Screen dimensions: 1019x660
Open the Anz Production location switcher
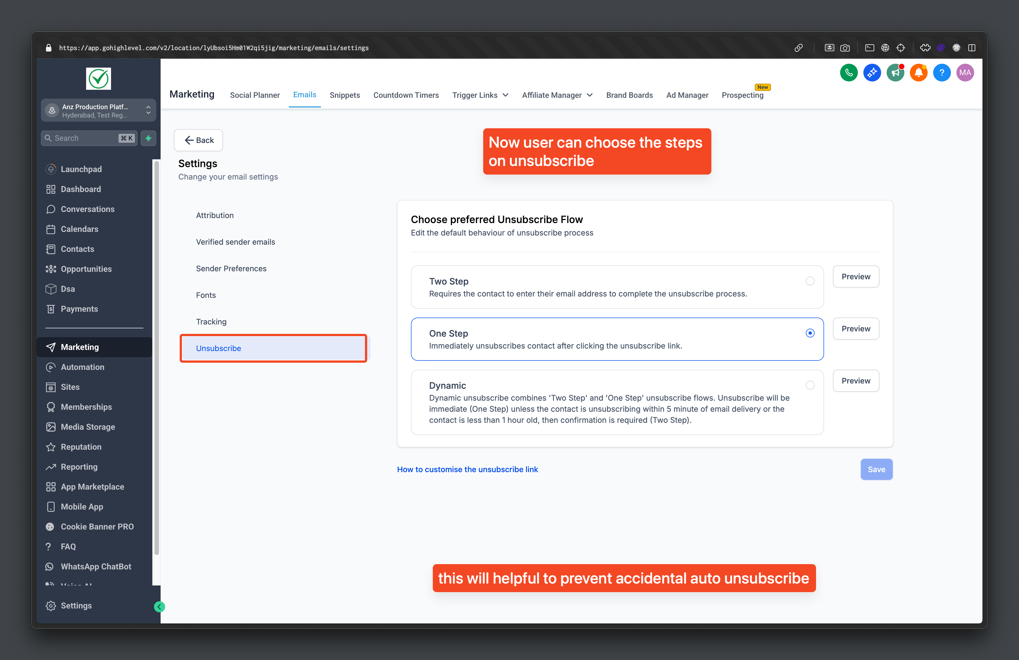click(98, 111)
